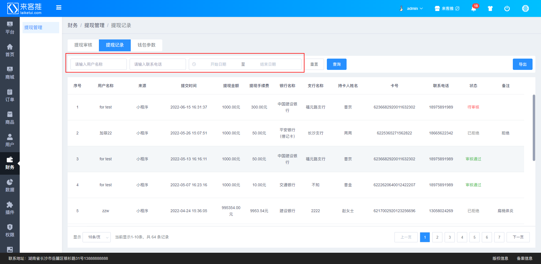Viewport: 541px width, 264px height.
Task: Click user name 加菲22
Action: (106, 133)
